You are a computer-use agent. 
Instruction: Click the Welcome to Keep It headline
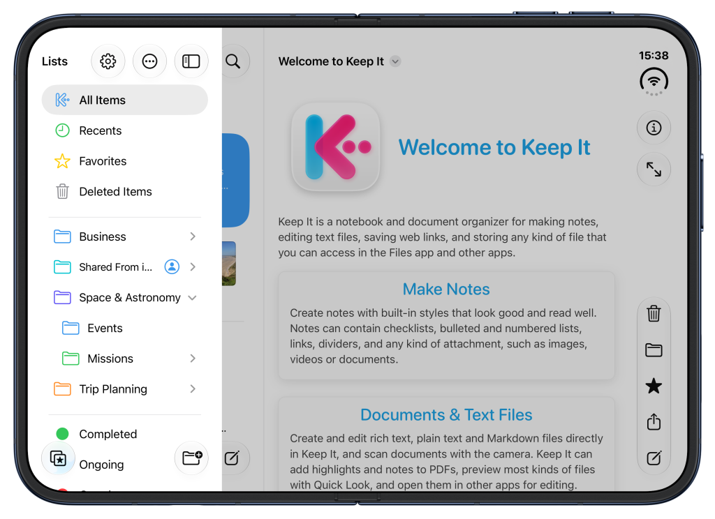pos(494,147)
